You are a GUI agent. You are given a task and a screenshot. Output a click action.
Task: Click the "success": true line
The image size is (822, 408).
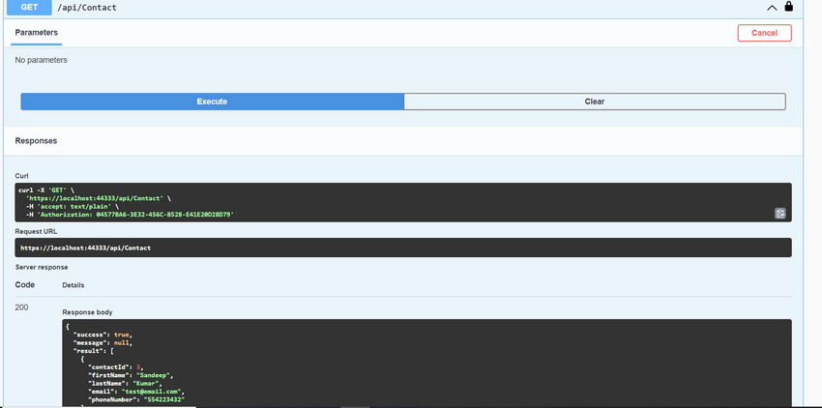click(103, 335)
